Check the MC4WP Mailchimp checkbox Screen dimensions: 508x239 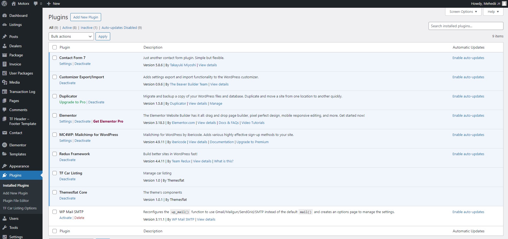pyautogui.click(x=55, y=135)
